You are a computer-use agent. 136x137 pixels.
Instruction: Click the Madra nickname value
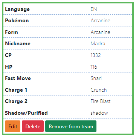tap(98, 44)
